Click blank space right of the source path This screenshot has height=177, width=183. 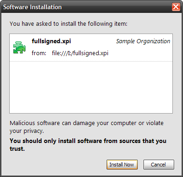click(x=140, y=53)
